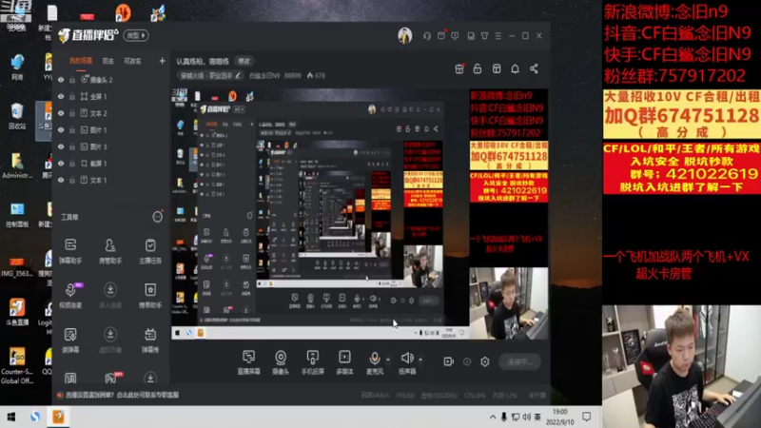Click the 扬声器 speaker icon
The width and height of the screenshot is (761, 428).
(x=407, y=359)
